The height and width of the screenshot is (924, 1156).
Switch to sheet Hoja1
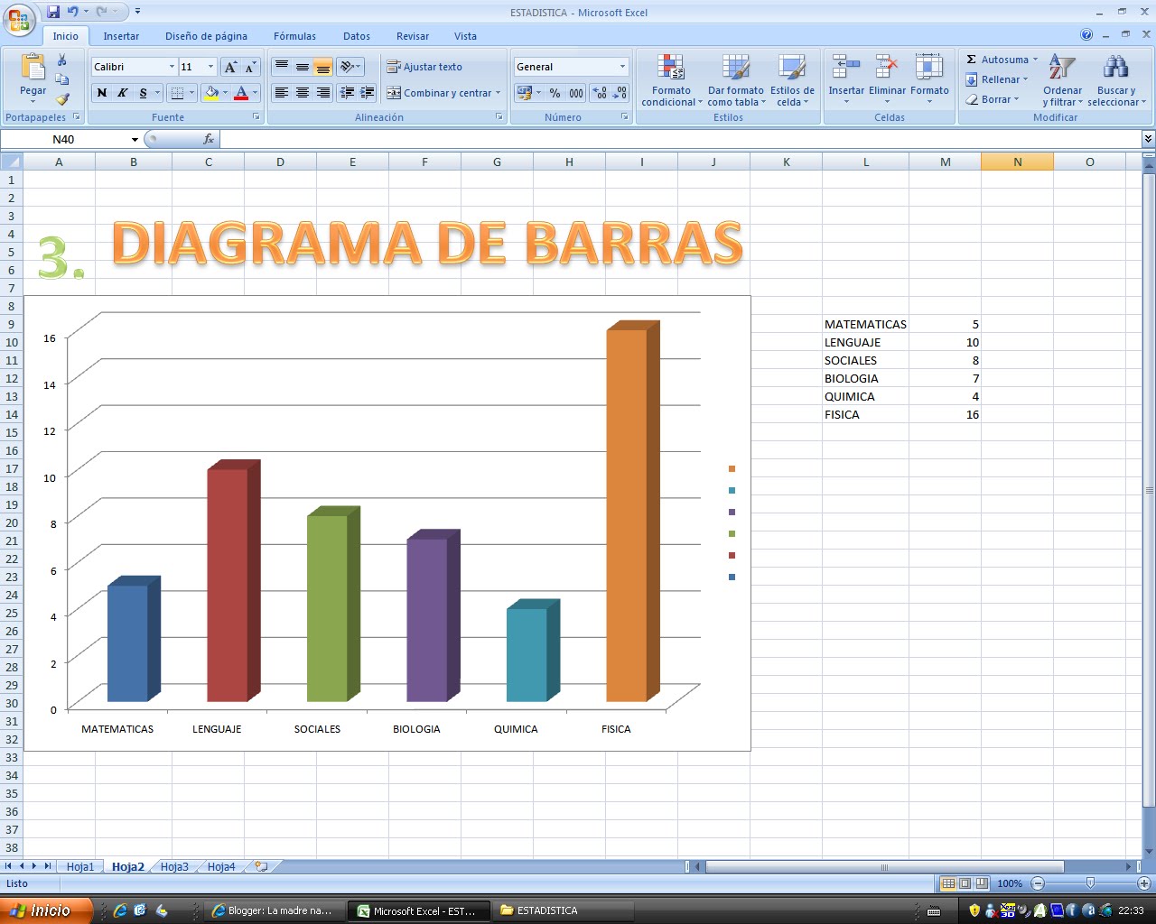(79, 866)
